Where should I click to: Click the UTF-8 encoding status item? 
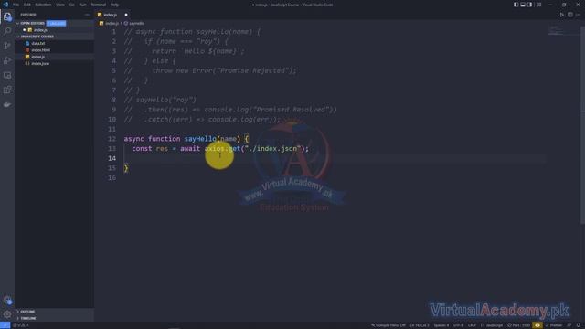(x=459, y=325)
